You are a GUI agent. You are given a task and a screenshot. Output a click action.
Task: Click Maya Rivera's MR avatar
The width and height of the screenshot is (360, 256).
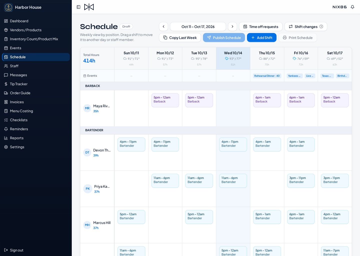(x=87, y=108)
